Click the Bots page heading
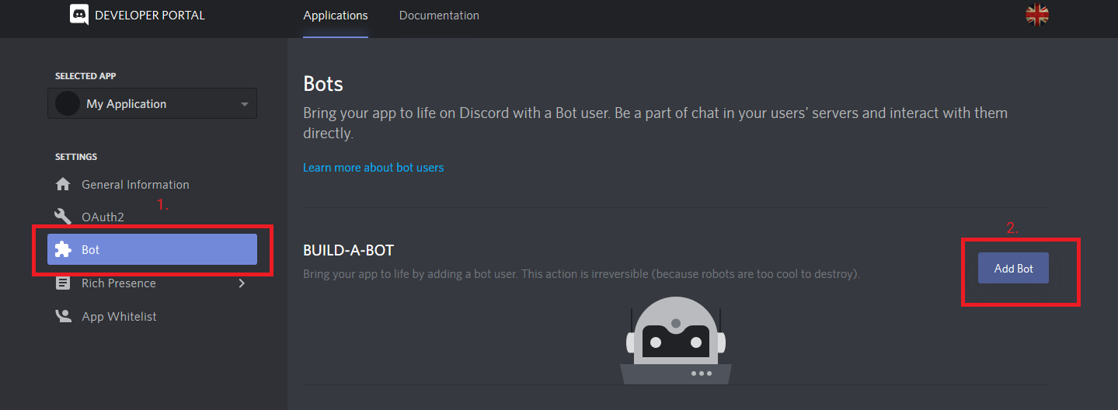The width and height of the screenshot is (1118, 410). (323, 83)
